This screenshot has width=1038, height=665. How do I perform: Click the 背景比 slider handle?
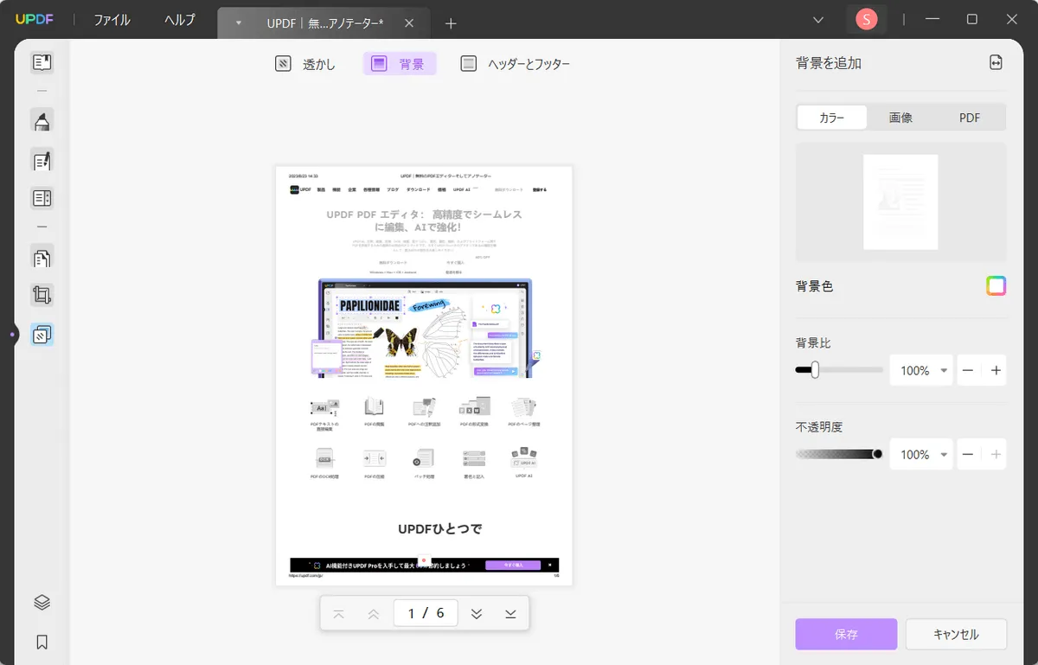[x=814, y=370]
